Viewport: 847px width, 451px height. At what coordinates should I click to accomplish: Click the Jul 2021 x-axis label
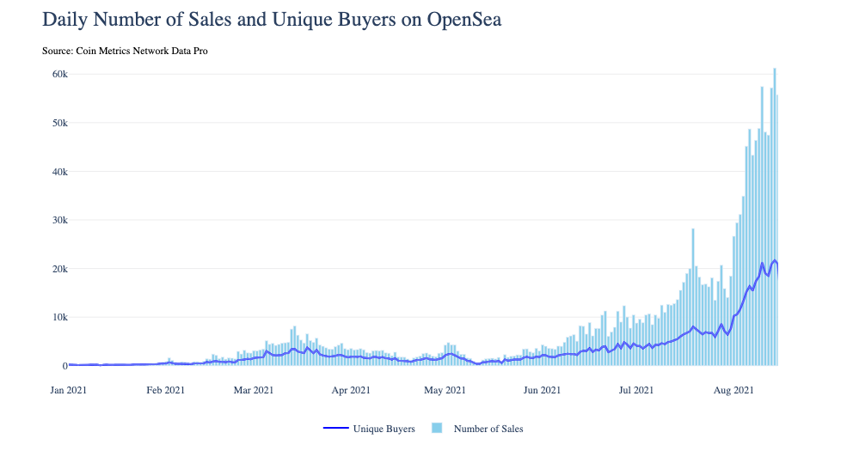coord(636,390)
